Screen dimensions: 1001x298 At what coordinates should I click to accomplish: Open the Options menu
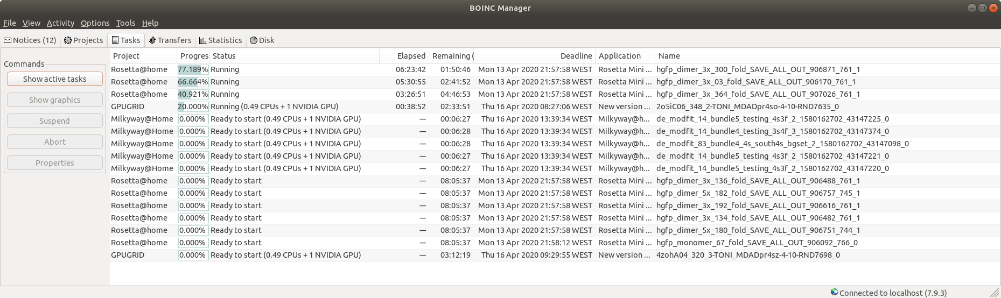[95, 23]
